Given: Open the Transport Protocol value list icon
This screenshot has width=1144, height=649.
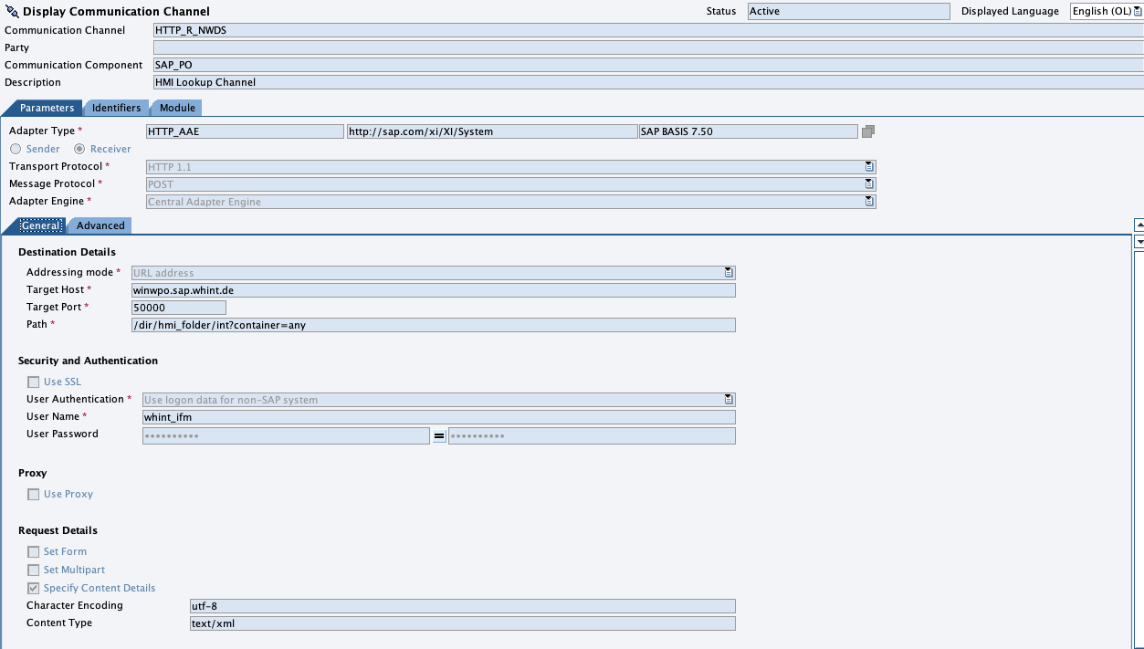Looking at the screenshot, I should (869, 167).
